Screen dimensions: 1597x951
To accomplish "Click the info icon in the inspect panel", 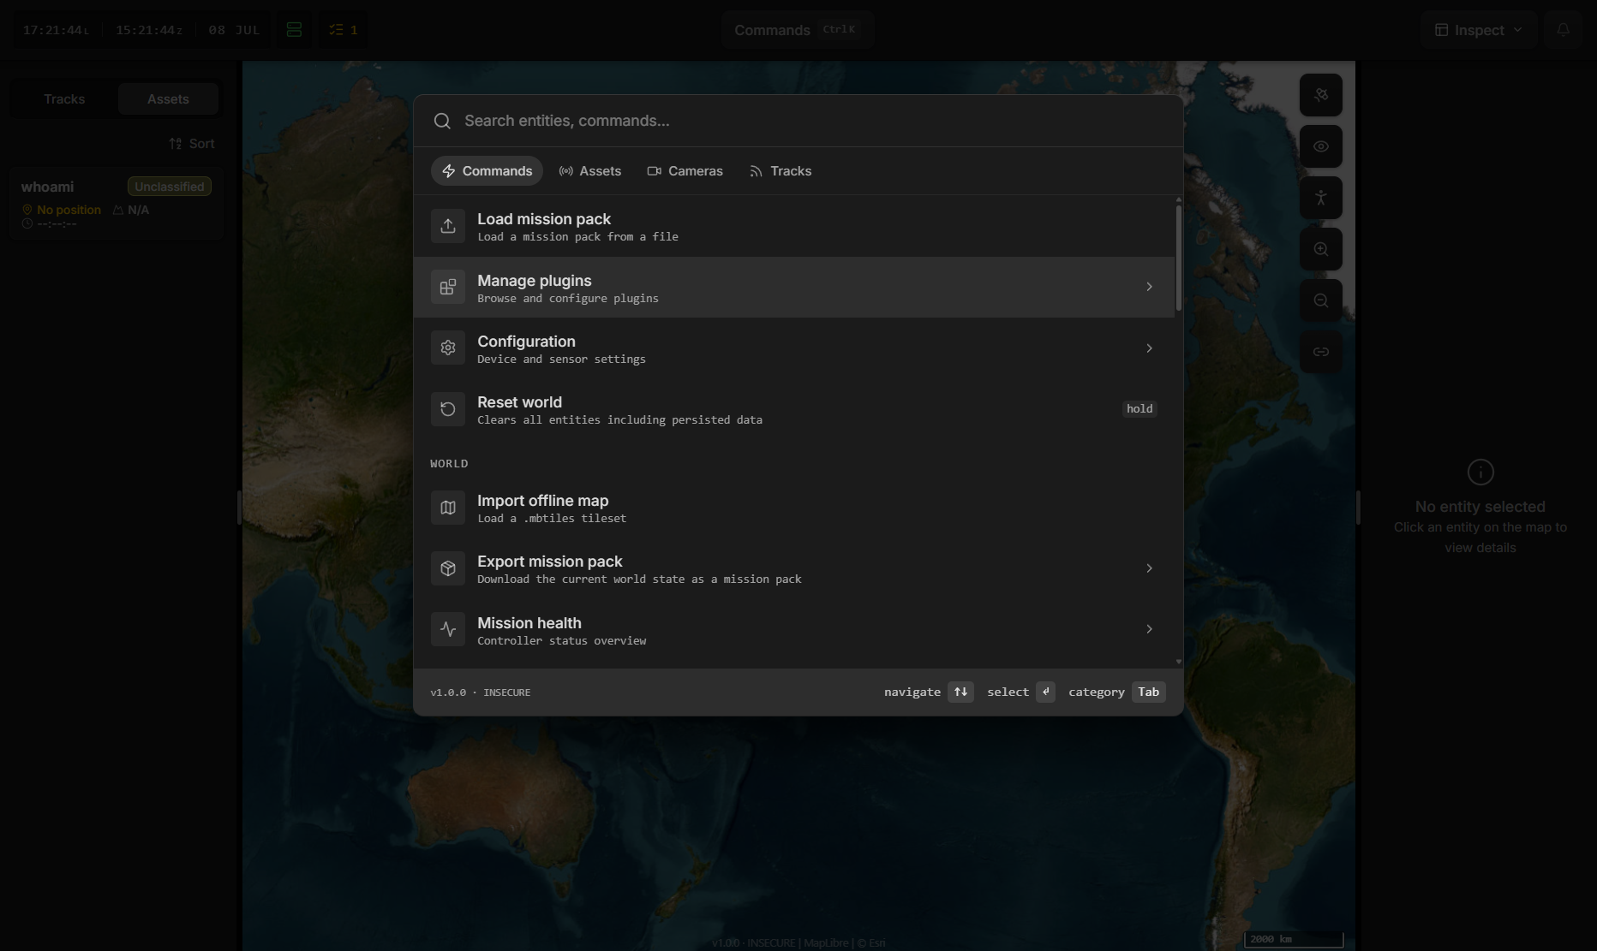I will click(x=1480, y=472).
